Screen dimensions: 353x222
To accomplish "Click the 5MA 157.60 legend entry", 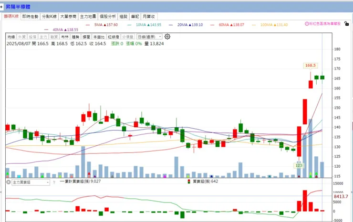I will 102,25.
